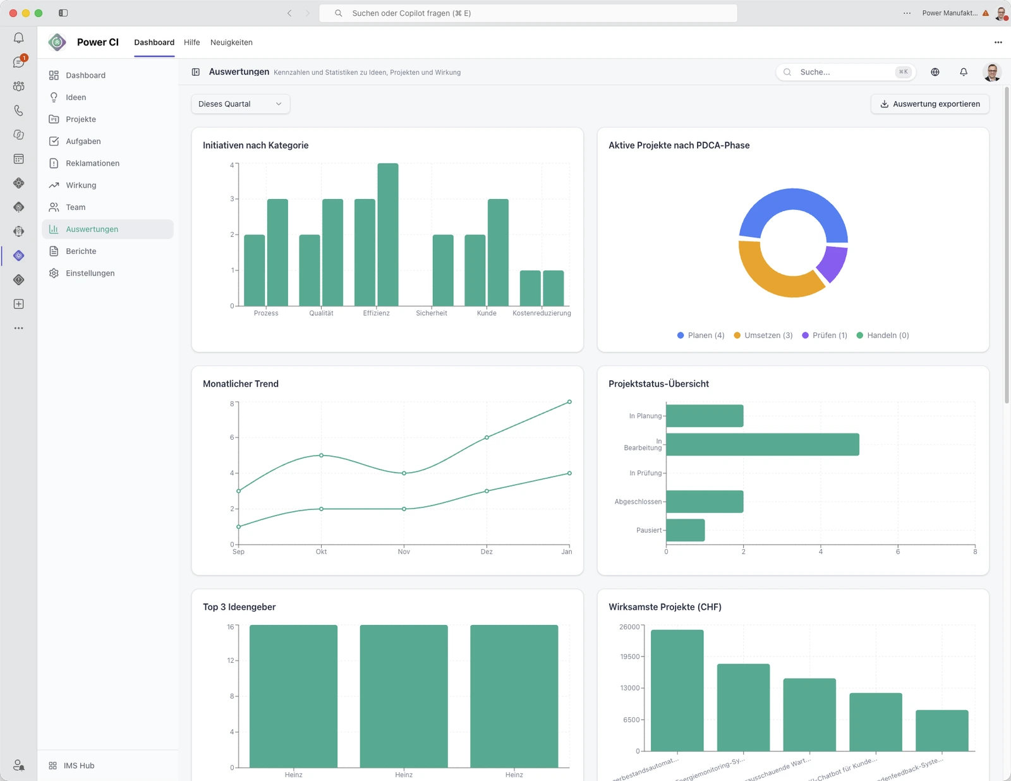Toggle Handeln (0) legend entry

883,336
